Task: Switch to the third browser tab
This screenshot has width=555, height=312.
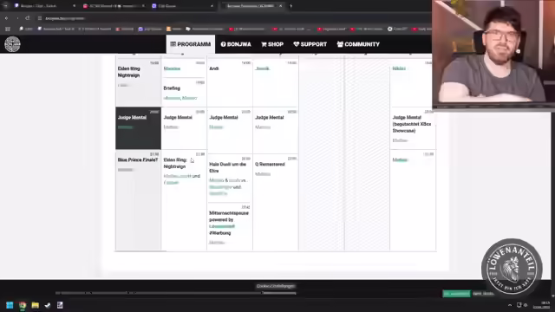Action: [x=182, y=6]
